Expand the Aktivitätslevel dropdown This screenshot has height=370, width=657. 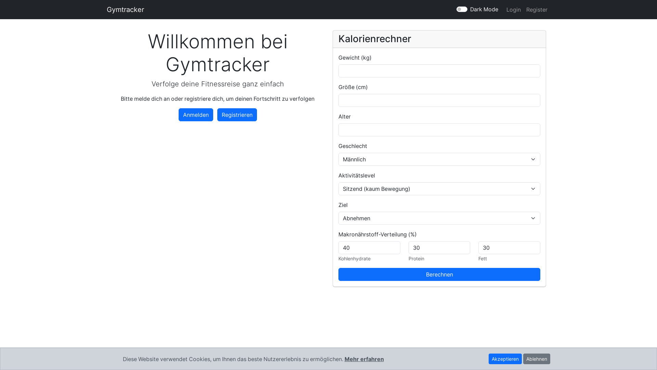(x=439, y=189)
